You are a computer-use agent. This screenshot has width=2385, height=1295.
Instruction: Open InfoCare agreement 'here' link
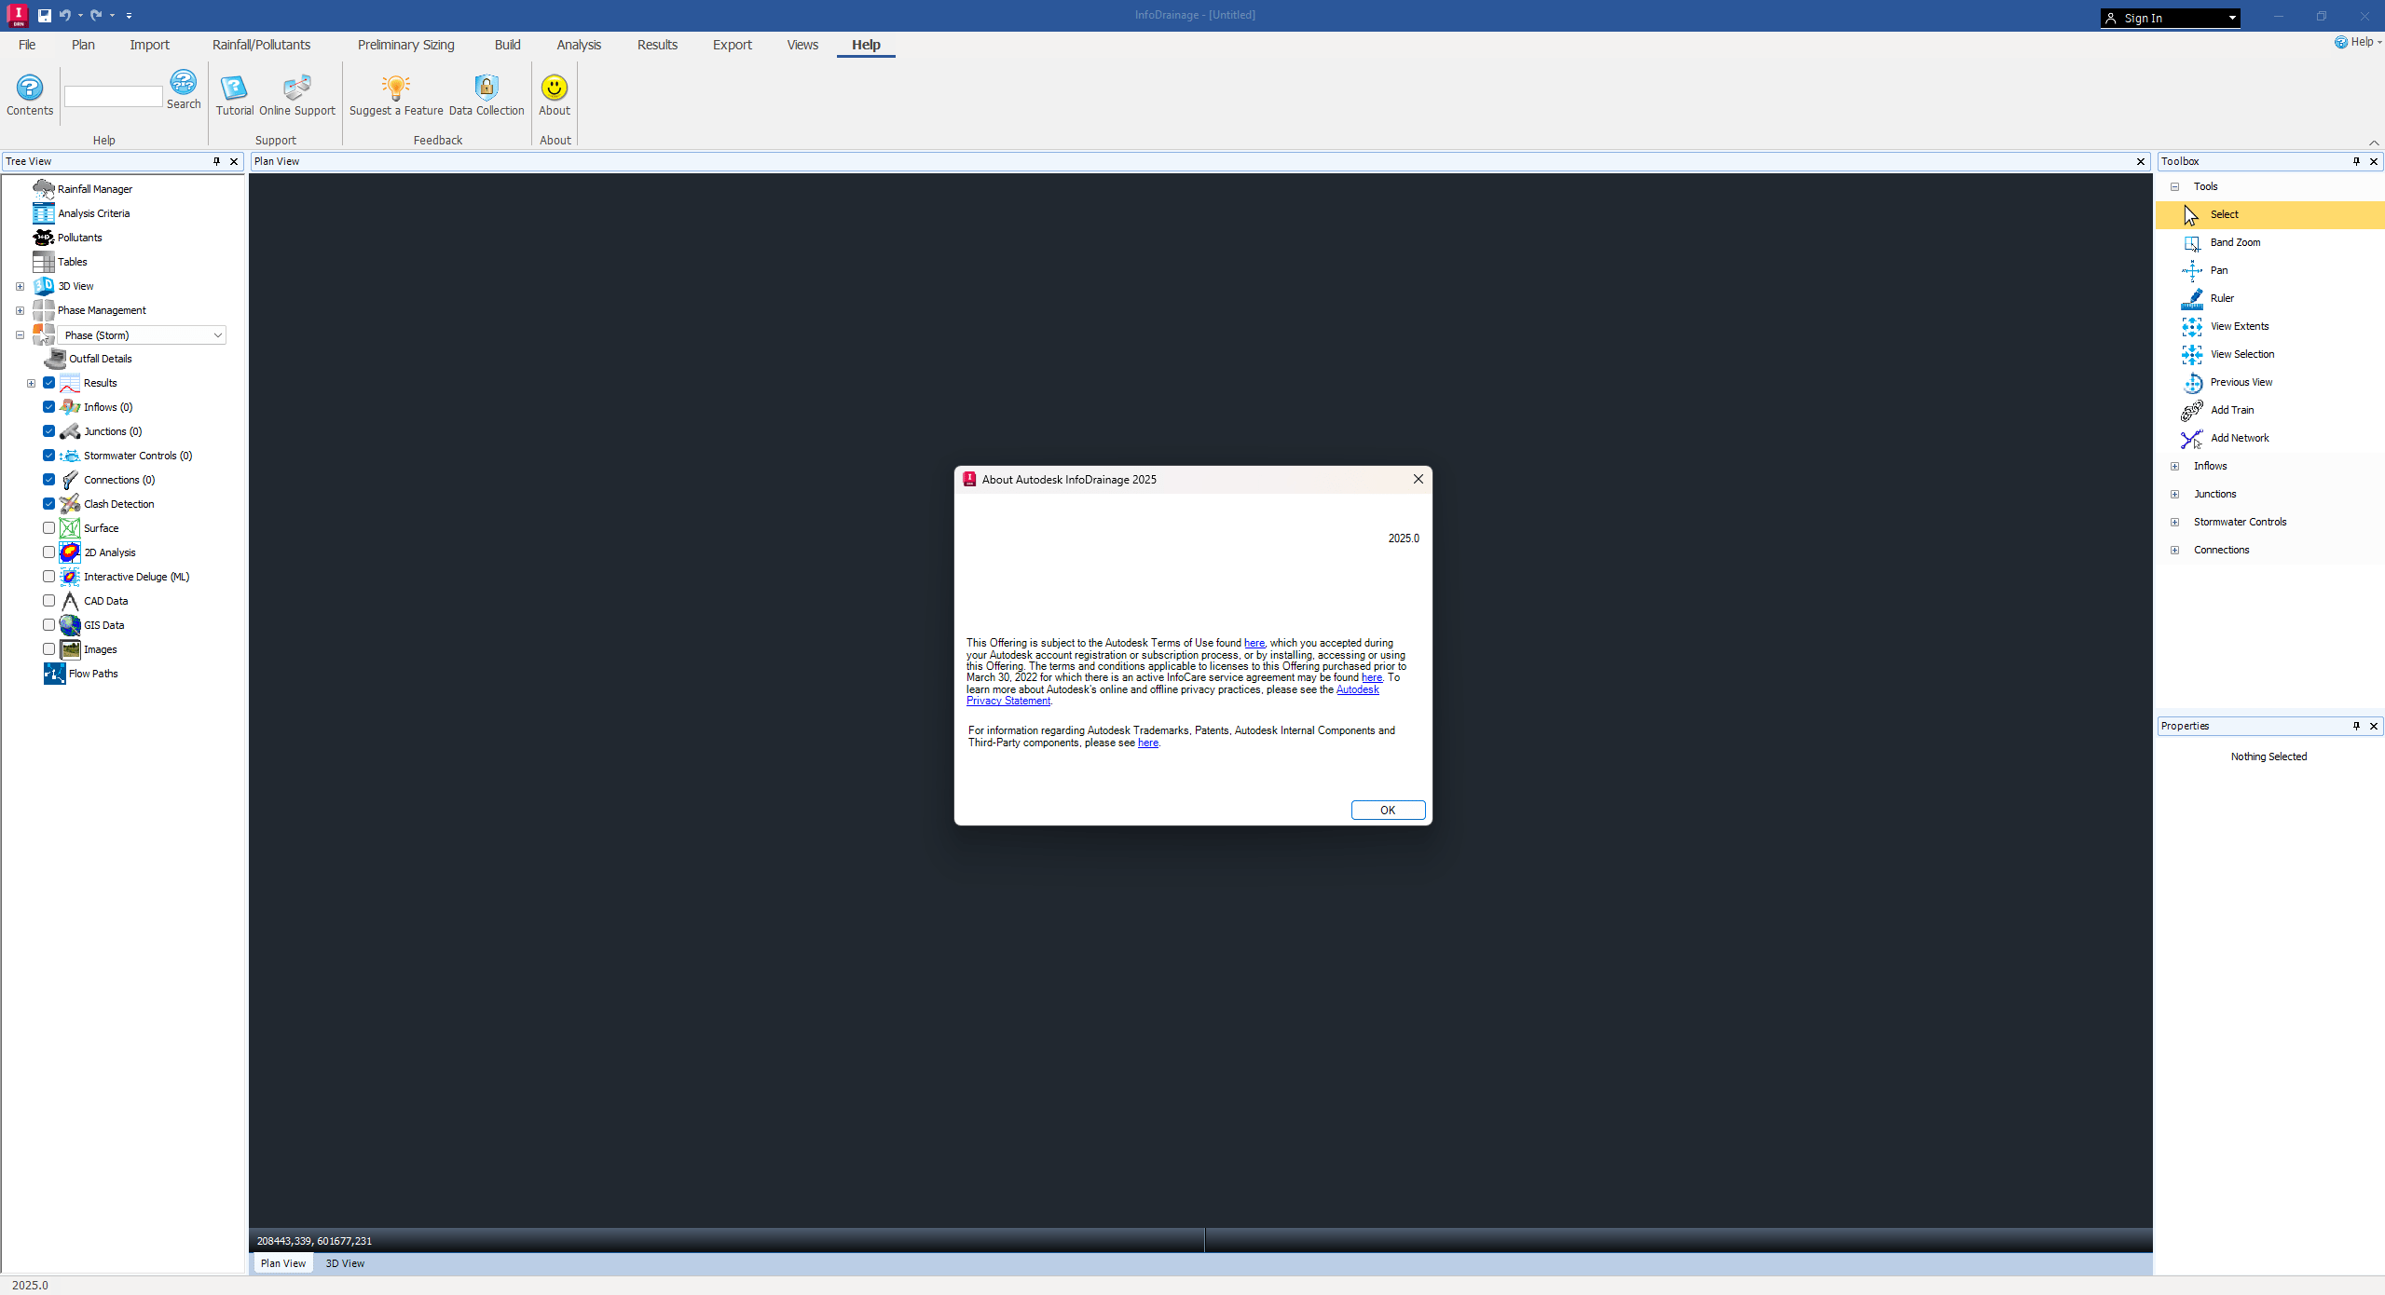1372,677
